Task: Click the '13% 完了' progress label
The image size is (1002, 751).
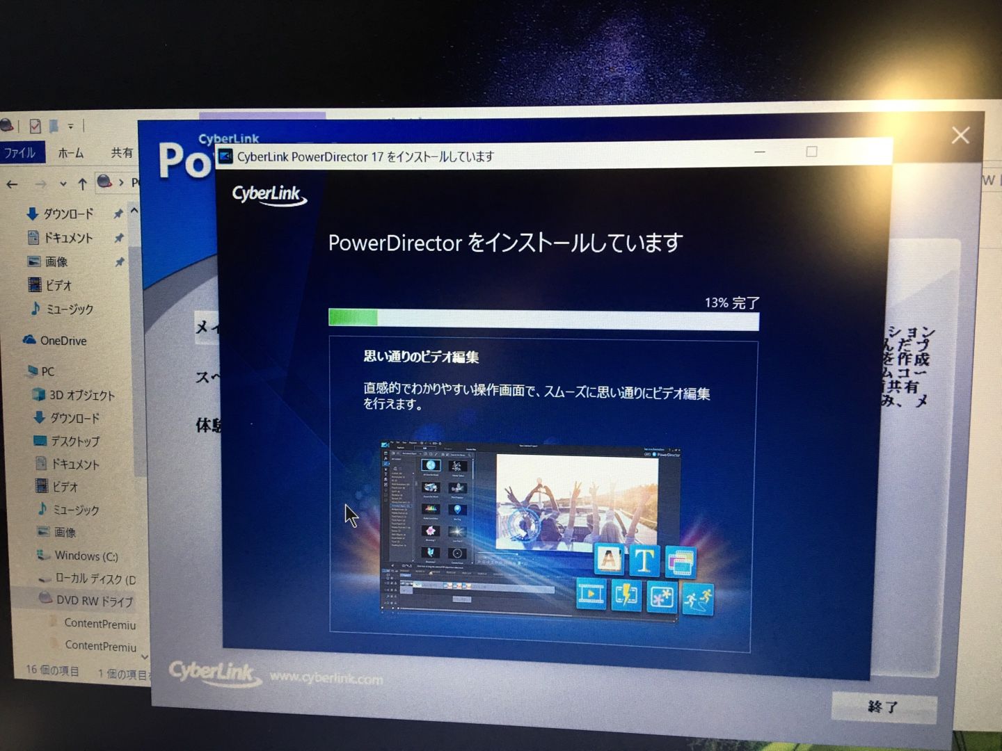Action: (732, 302)
